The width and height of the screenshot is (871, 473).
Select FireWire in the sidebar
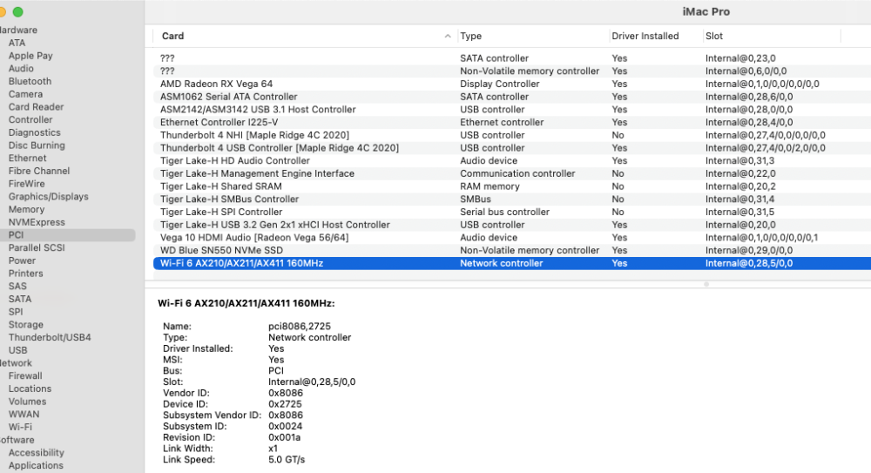27,184
